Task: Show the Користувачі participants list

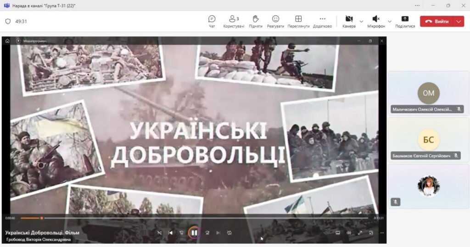Action: [234, 21]
